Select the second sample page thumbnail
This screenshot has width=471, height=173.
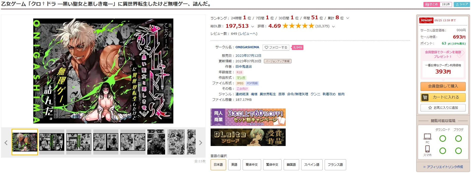tap(52, 142)
